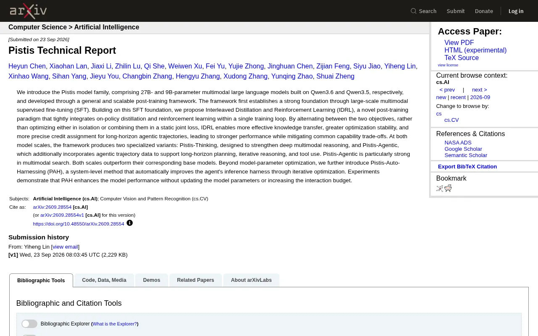Switch to Code, Data, Media tab

pos(104,280)
